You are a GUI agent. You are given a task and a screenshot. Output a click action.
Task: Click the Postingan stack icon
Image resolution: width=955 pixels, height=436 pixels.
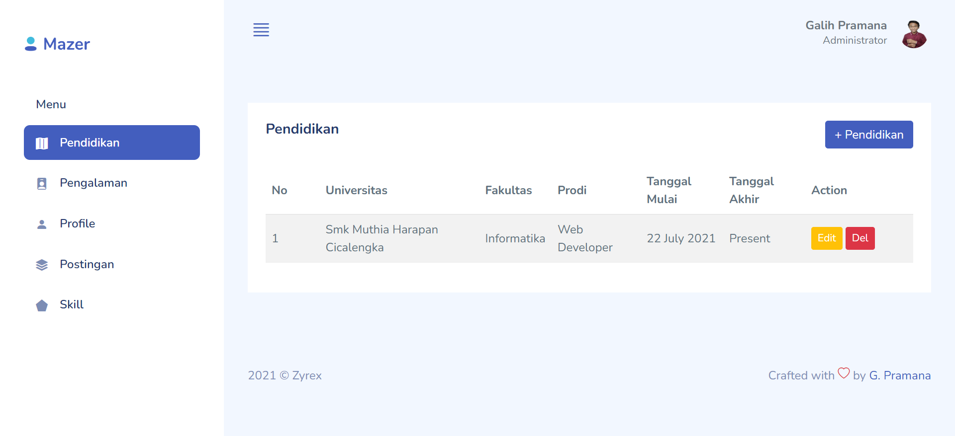pos(42,265)
